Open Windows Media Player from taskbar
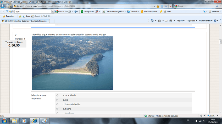The image size is (222, 124). (x=24, y=121)
